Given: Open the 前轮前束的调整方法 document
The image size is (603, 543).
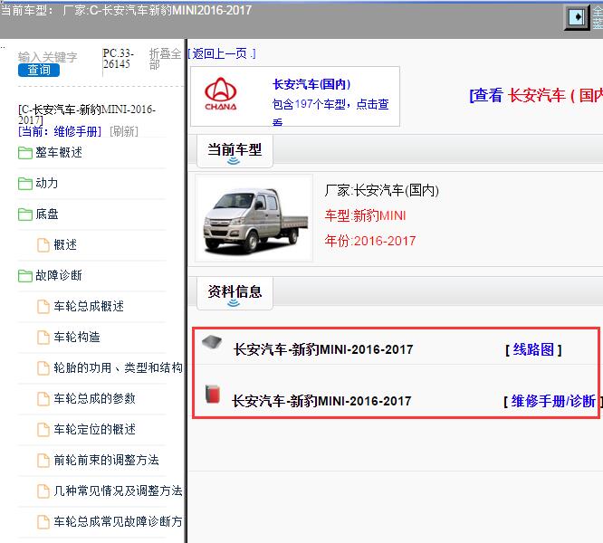Looking at the screenshot, I should pyautogui.click(x=107, y=460).
